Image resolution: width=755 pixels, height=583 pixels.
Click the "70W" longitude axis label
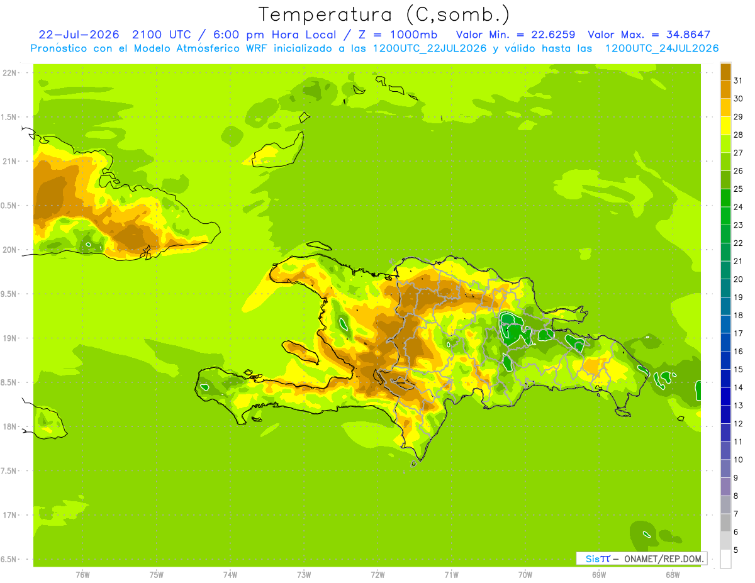pos(525,575)
